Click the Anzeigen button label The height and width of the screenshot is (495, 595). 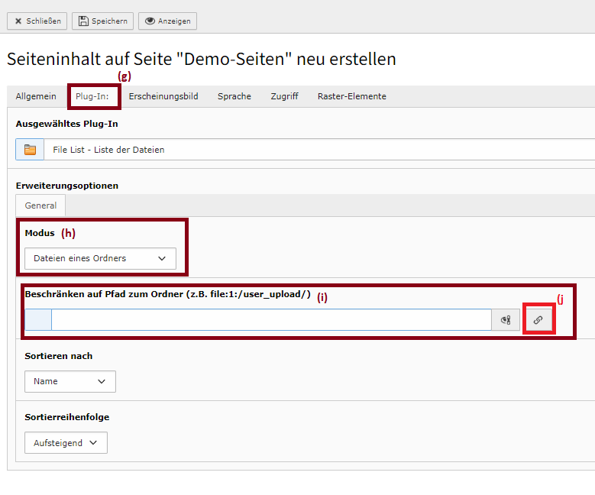[x=175, y=21]
